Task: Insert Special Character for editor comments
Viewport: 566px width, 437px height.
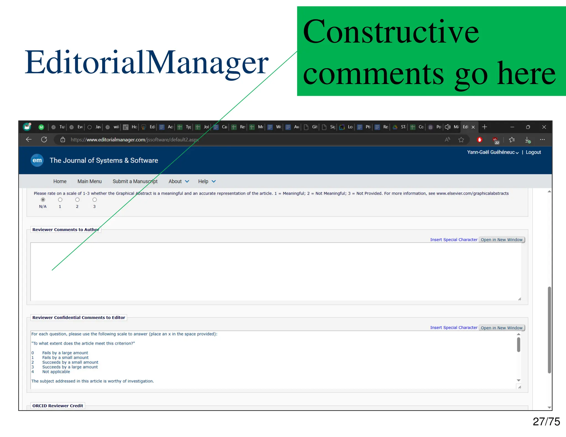Action: pyautogui.click(x=454, y=327)
